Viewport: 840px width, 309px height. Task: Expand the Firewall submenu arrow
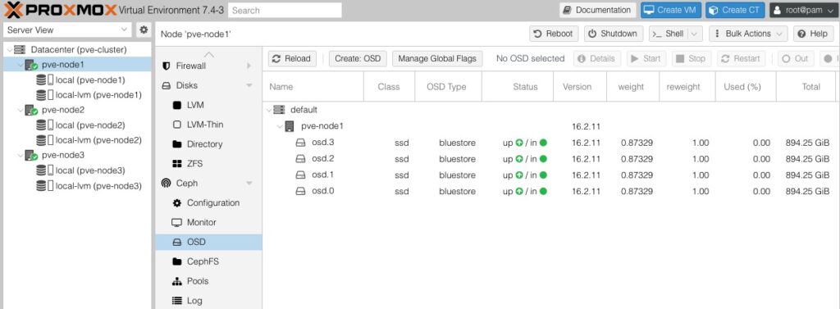(x=249, y=66)
